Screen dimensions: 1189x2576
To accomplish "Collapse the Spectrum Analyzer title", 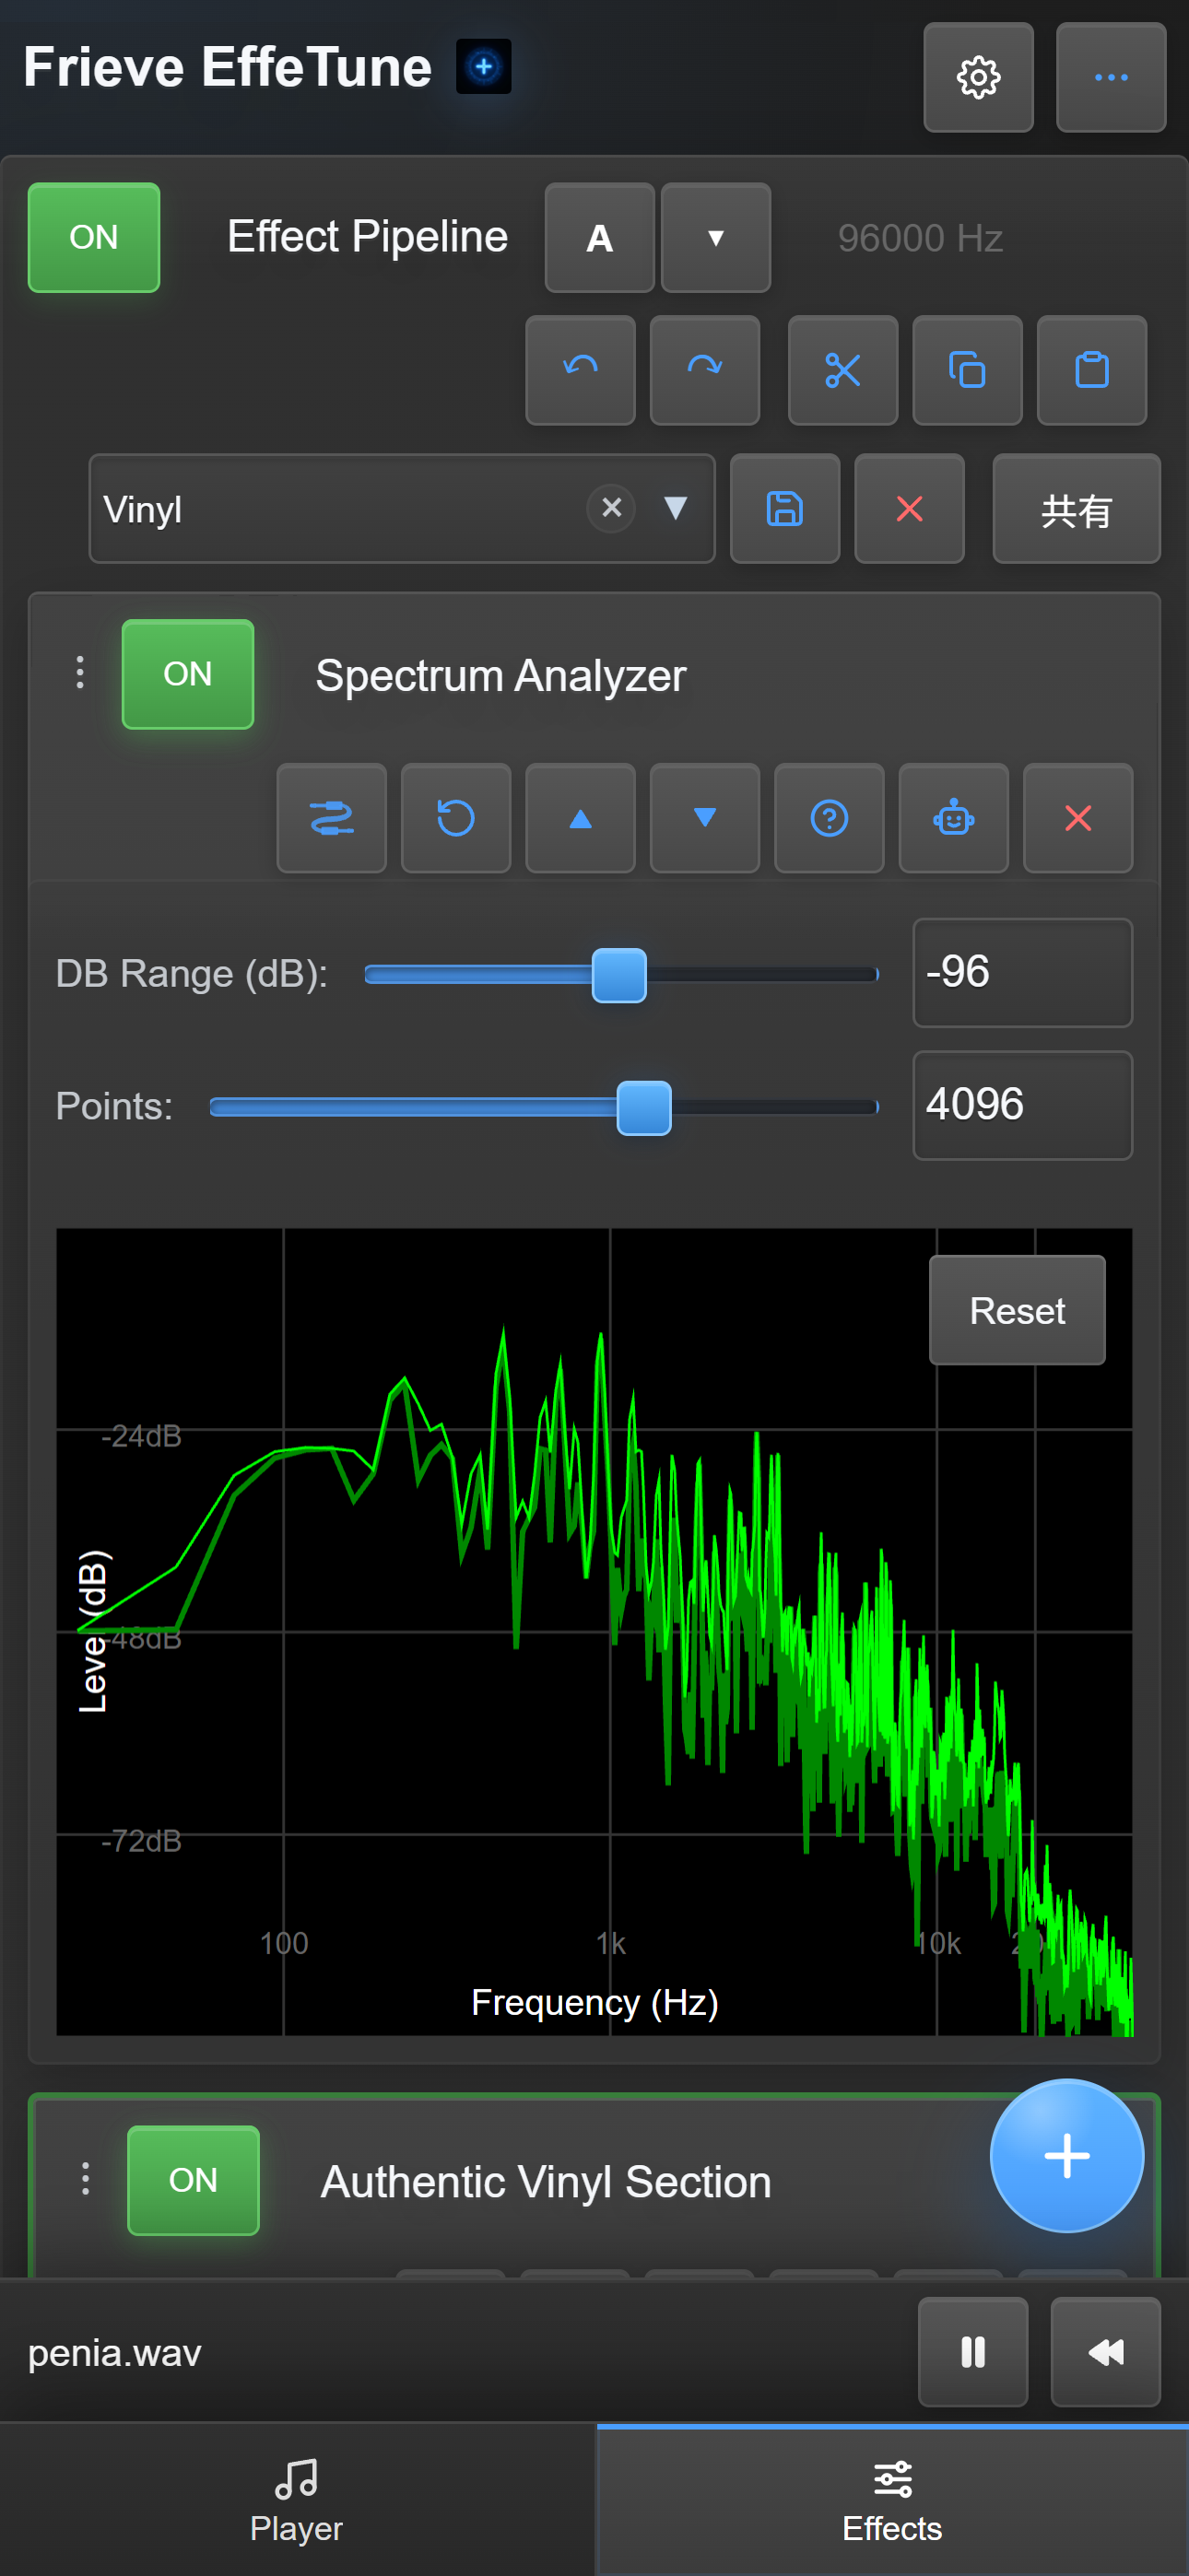I will [500, 675].
